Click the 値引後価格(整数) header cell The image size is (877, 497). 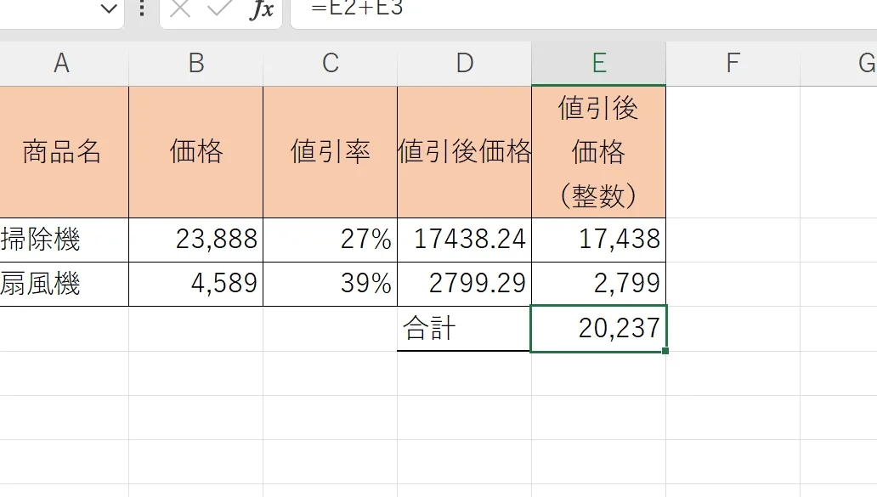599,153
